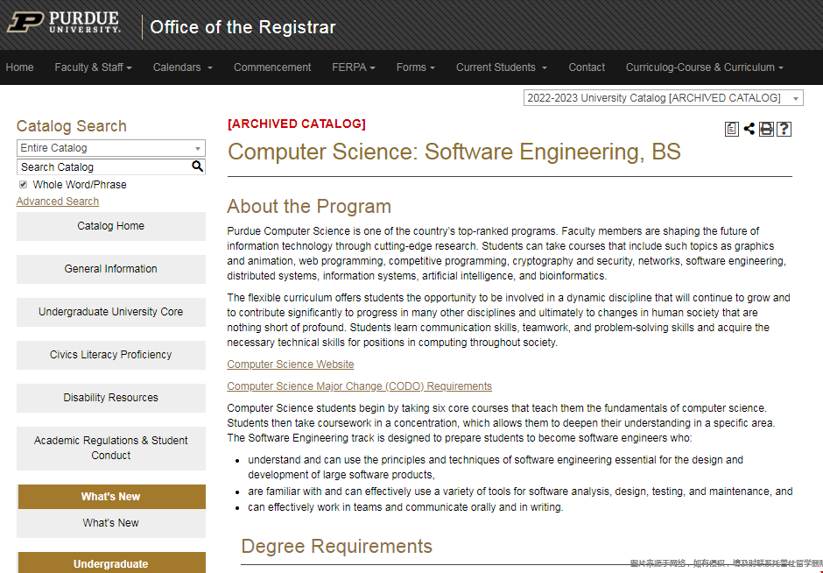Open Disability Resources in the sidebar
This screenshot has height=573, width=823.
point(110,398)
